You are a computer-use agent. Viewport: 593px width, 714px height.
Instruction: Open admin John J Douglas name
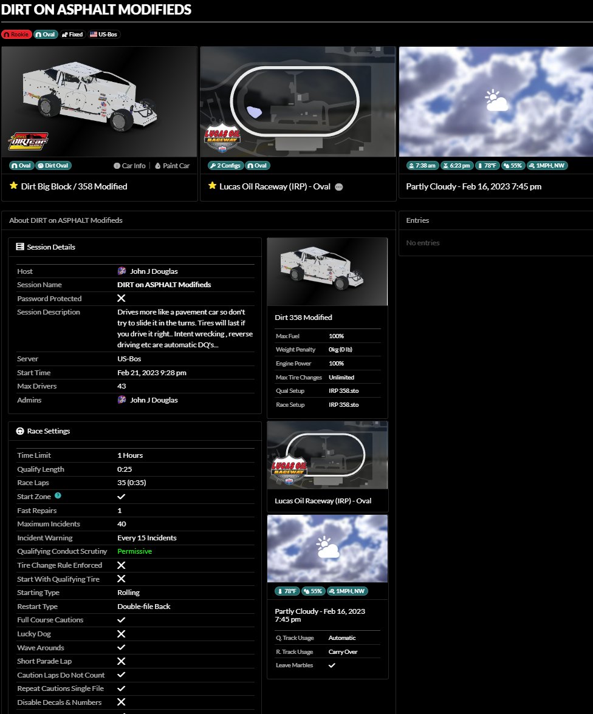click(x=154, y=400)
